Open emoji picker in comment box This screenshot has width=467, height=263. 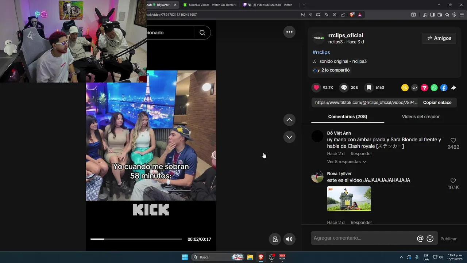pos(430,239)
